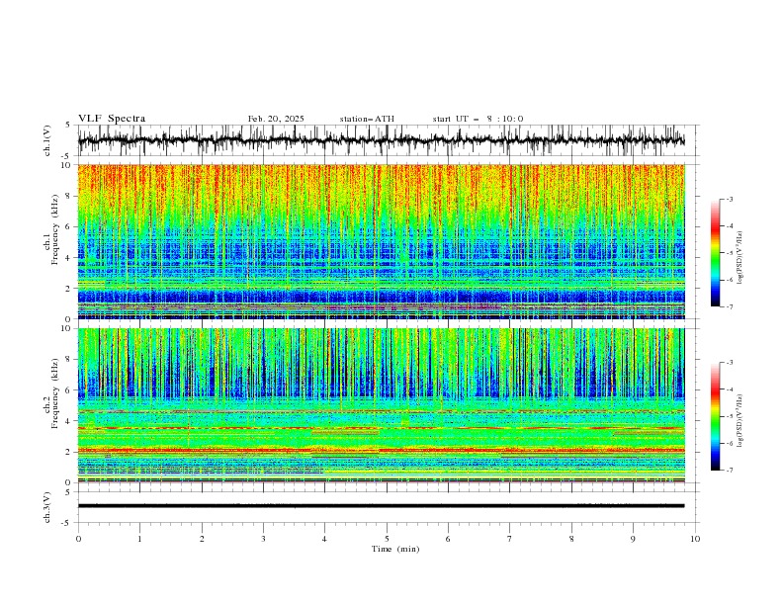783x605 pixels.
Task: Click the "-5" label on ch.2 color bar
Action: (x=729, y=416)
